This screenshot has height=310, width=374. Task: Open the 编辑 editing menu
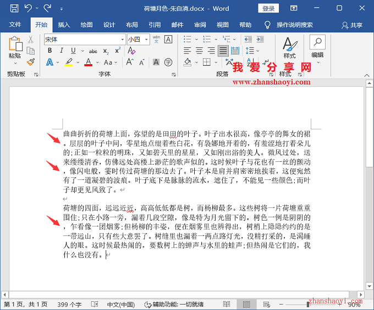click(x=317, y=49)
